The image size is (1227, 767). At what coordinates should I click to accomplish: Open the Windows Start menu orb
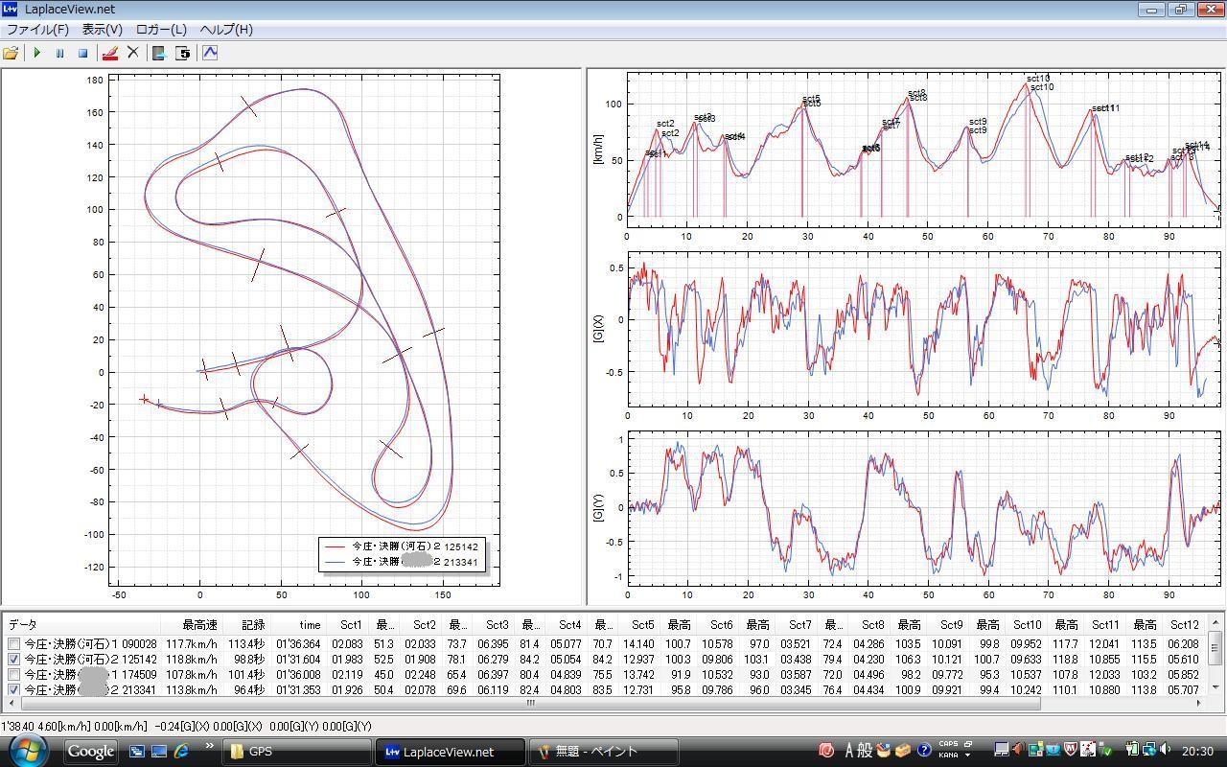[27, 751]
